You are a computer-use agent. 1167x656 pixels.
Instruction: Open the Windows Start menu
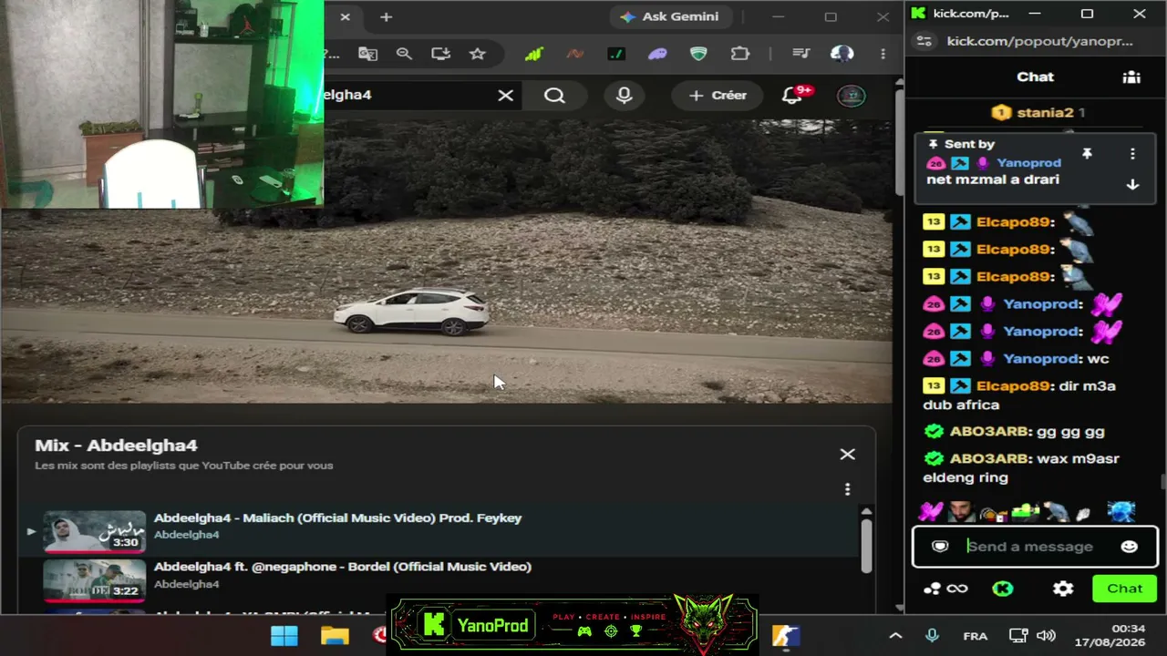pos(284,635)
